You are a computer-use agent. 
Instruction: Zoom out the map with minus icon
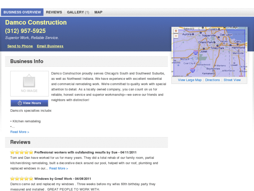[176, 36]
